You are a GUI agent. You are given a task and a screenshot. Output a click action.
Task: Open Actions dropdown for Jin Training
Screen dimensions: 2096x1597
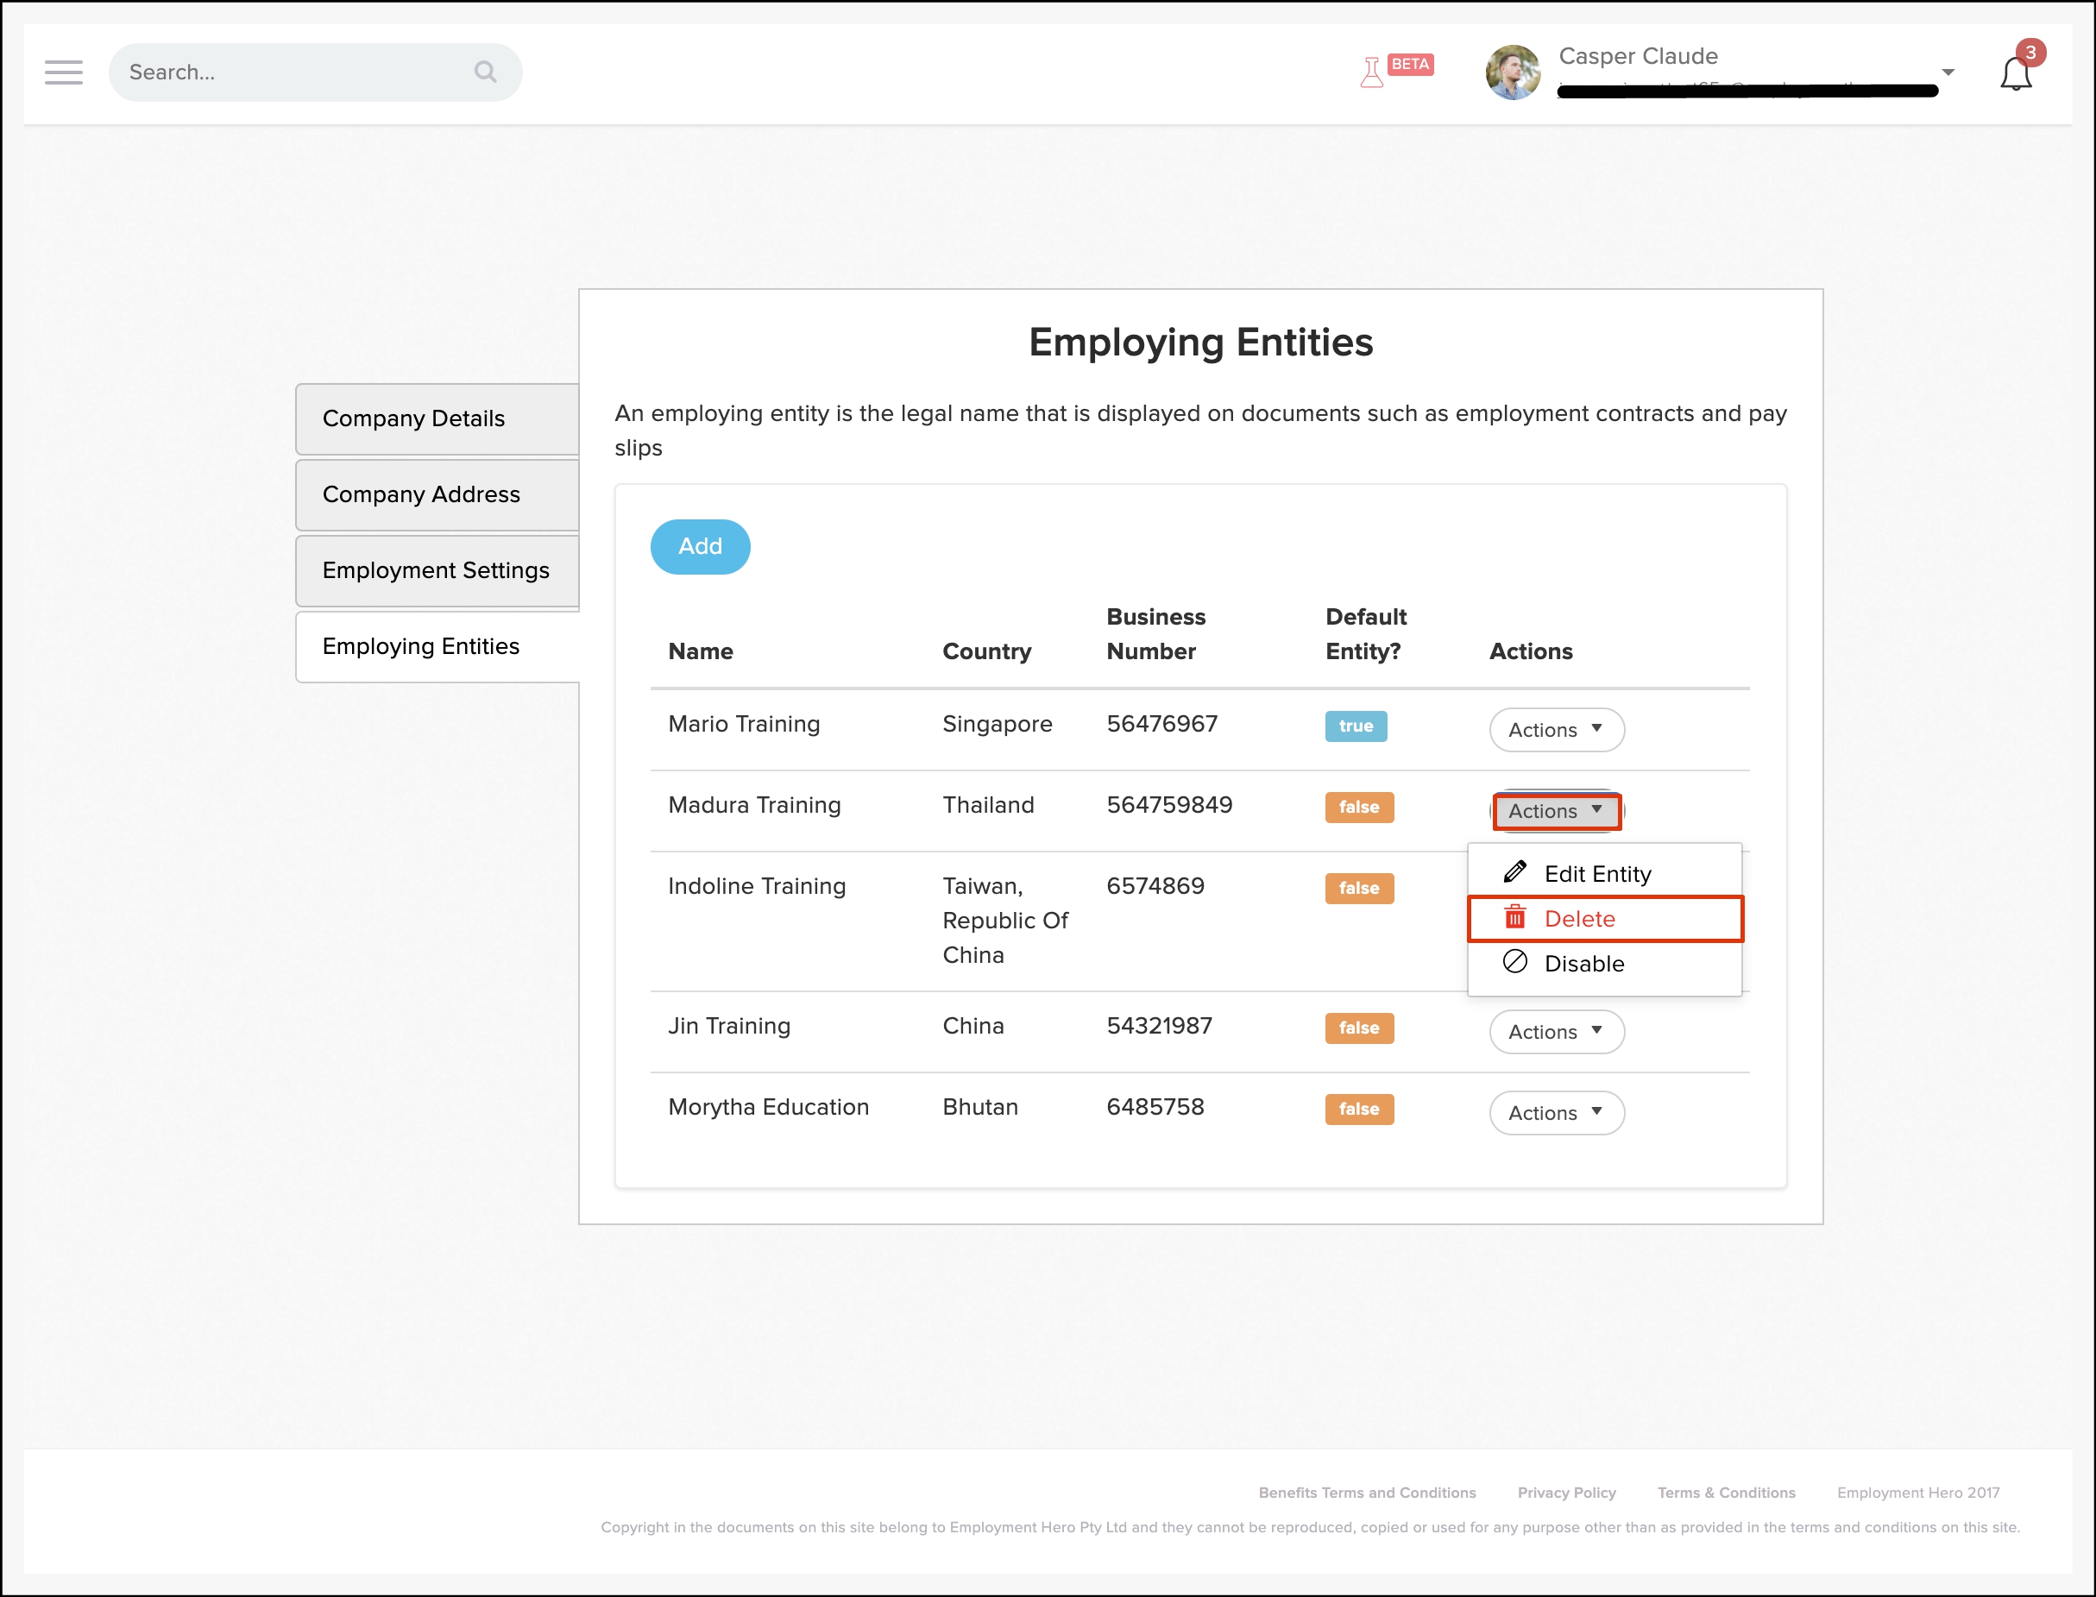click(1556, 1031)
